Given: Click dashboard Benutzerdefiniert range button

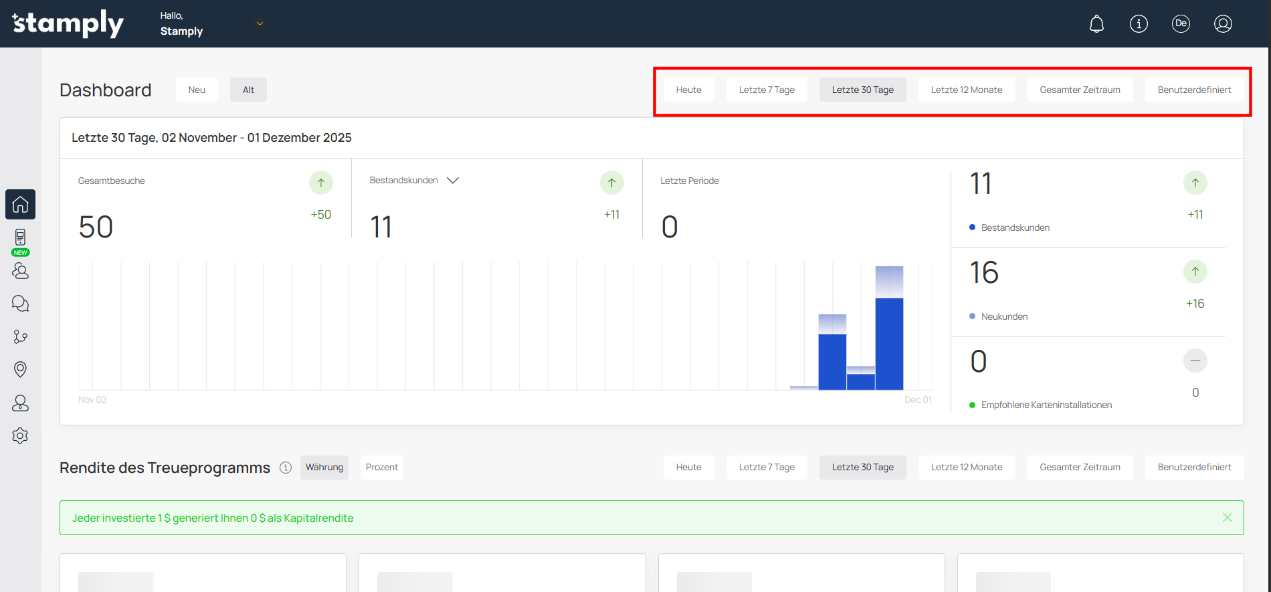Looking at the screenshot, I should (x=1194, y=90).
